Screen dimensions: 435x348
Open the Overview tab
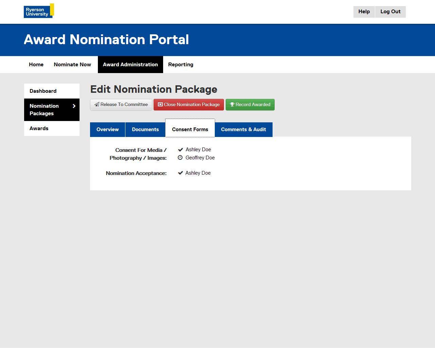tap(107, 129)
